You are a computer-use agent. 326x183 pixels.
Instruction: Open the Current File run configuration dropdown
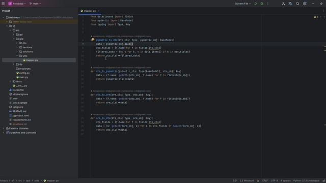click(x=242, y=4)
